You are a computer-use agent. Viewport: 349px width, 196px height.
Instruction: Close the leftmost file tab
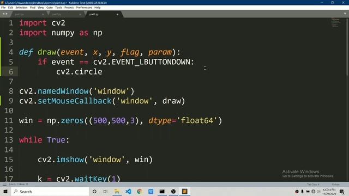tap(43, 15)
